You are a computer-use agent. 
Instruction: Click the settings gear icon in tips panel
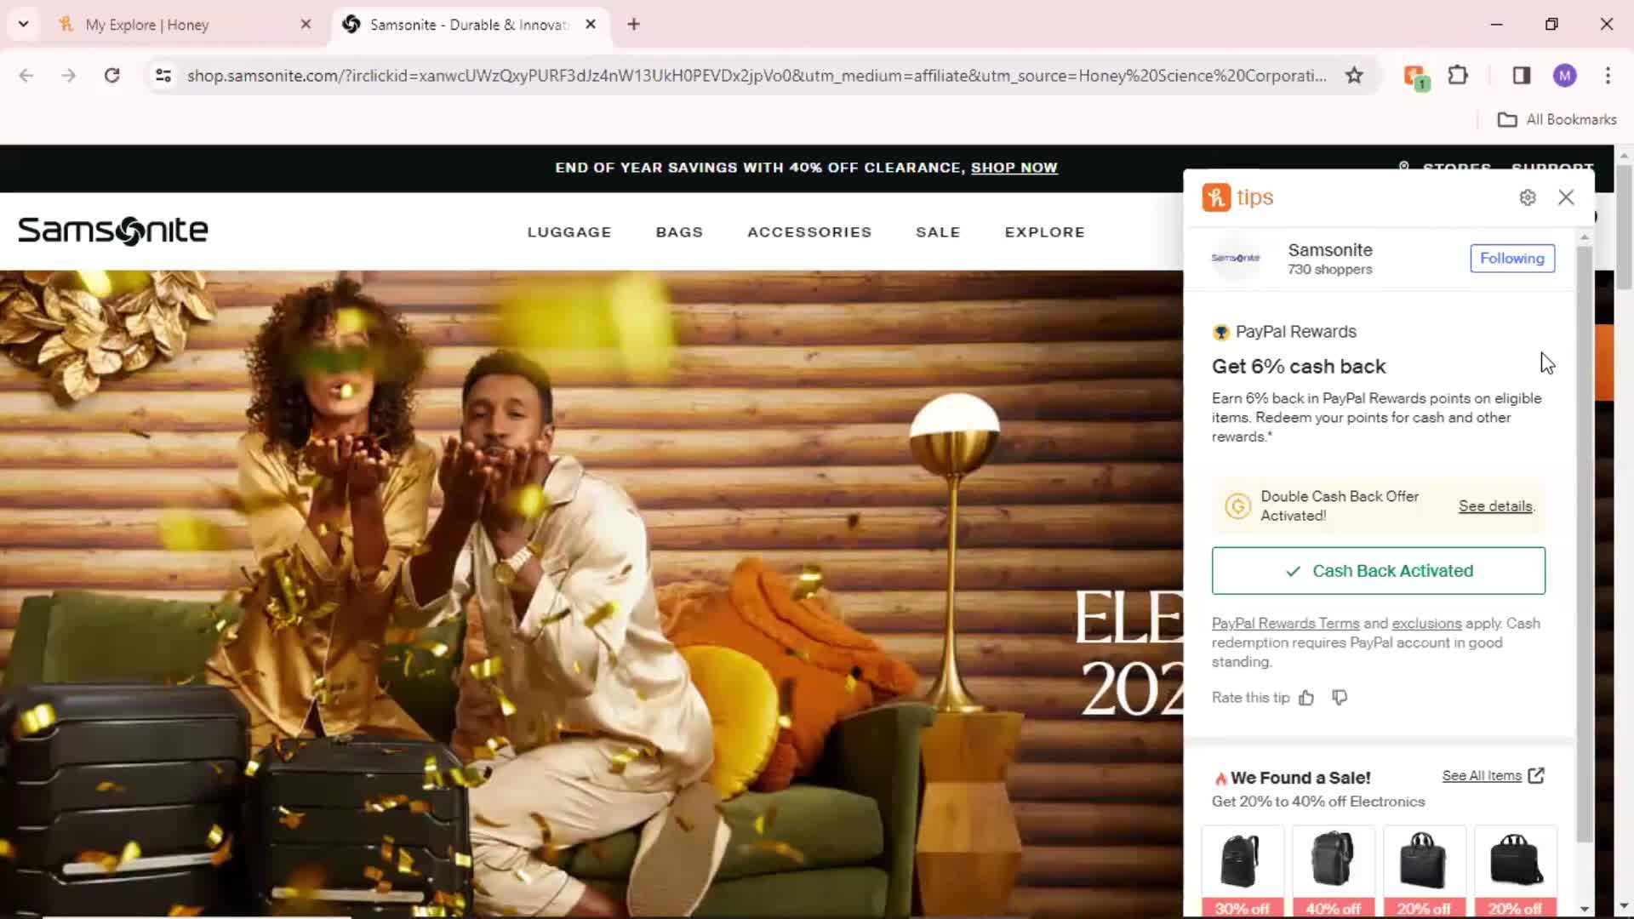click(1528, 197)
